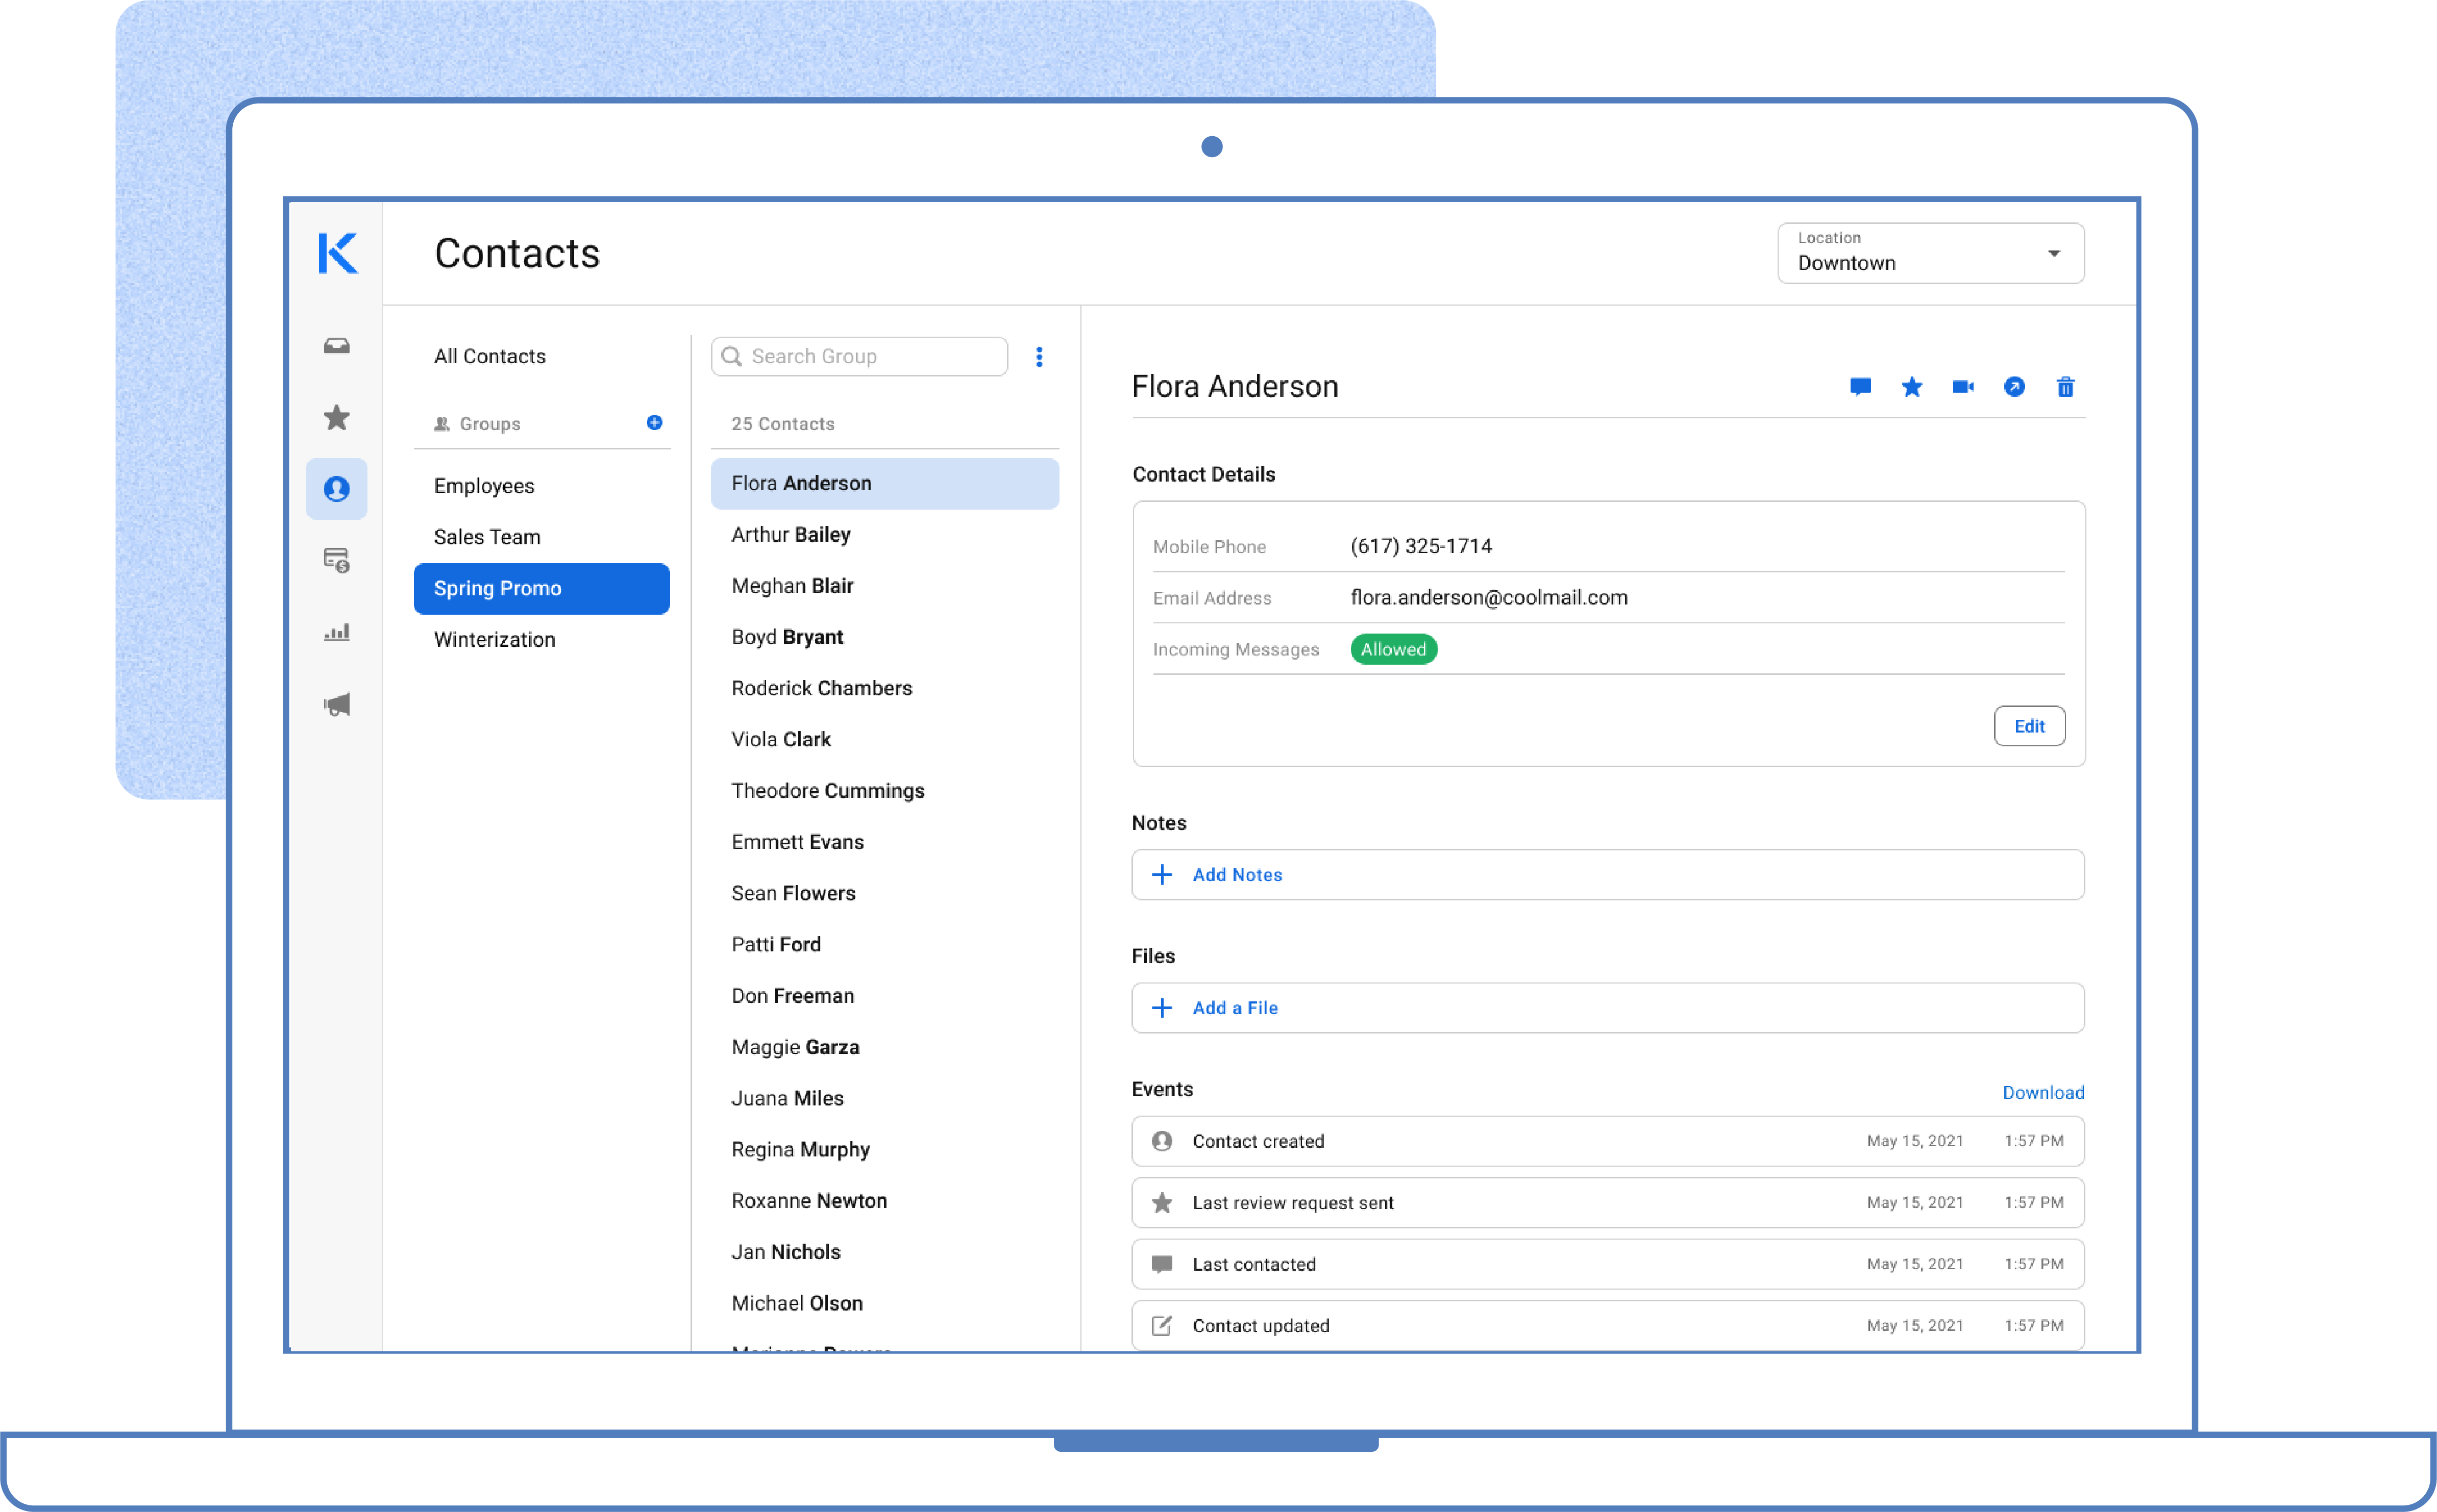The image size is (2437, 1512).
Task: Click the flora.anderson@coolmail.com email address
Action: pyautogui.click(x=1489, y=598)
